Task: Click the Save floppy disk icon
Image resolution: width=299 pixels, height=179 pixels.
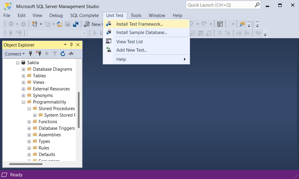Action: coord(68,24)
